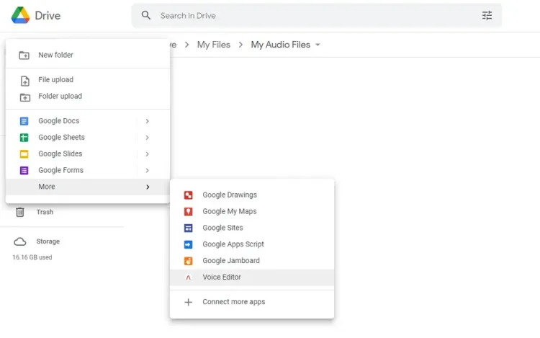Click the Google Sites icon
Viewport: 540px width, 338px height.
pos(189,228)
